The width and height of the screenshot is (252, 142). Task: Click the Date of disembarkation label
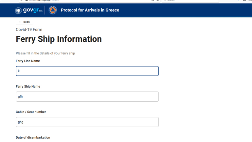click(x=33, y=137)
